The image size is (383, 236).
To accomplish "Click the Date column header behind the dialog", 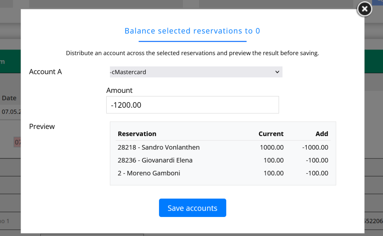I will [x=9, y=98].
